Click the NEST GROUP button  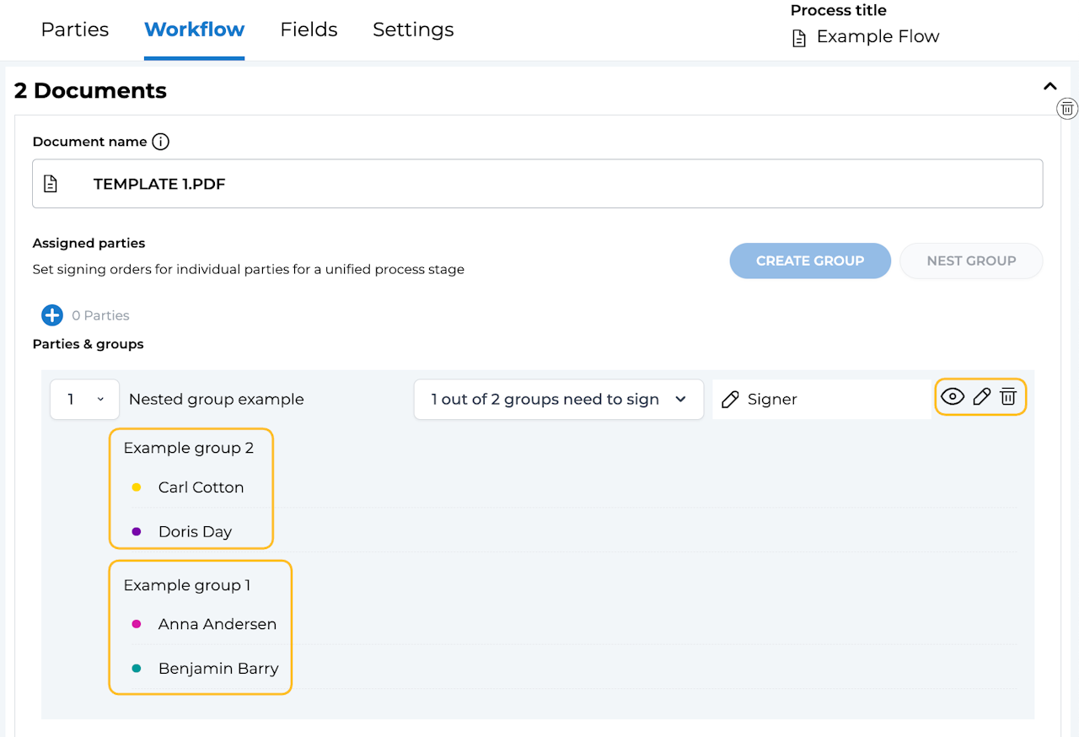[971, 261]
